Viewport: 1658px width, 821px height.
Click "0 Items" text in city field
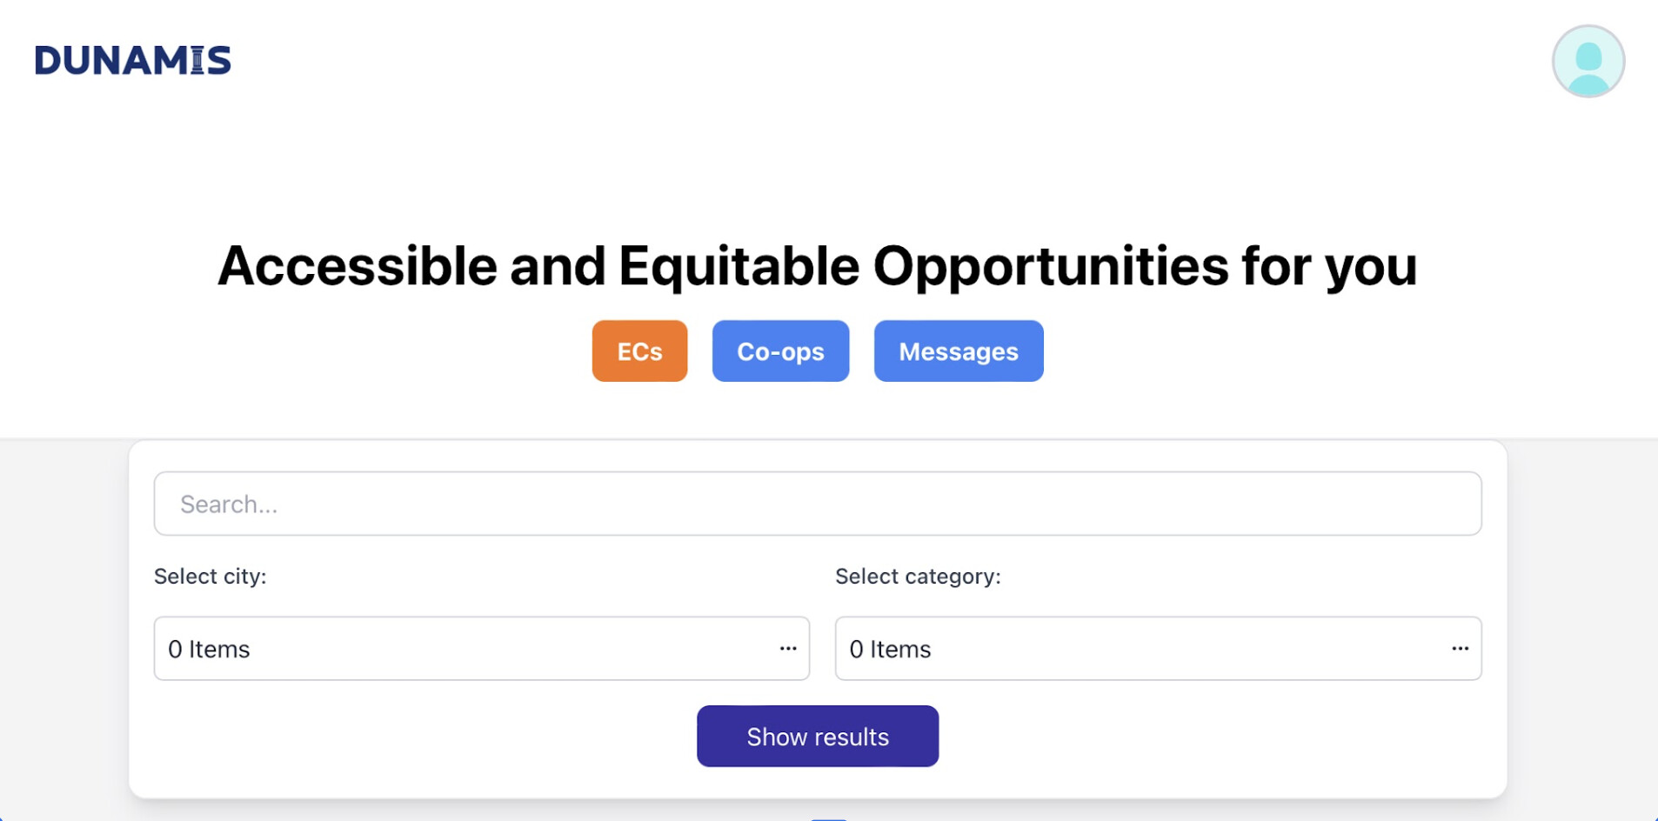tap(209, 650)
